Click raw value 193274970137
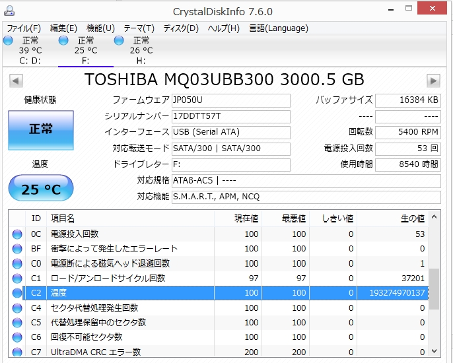Image resolution: width=453 pixels, height=363 pixels. pos(397,293)
